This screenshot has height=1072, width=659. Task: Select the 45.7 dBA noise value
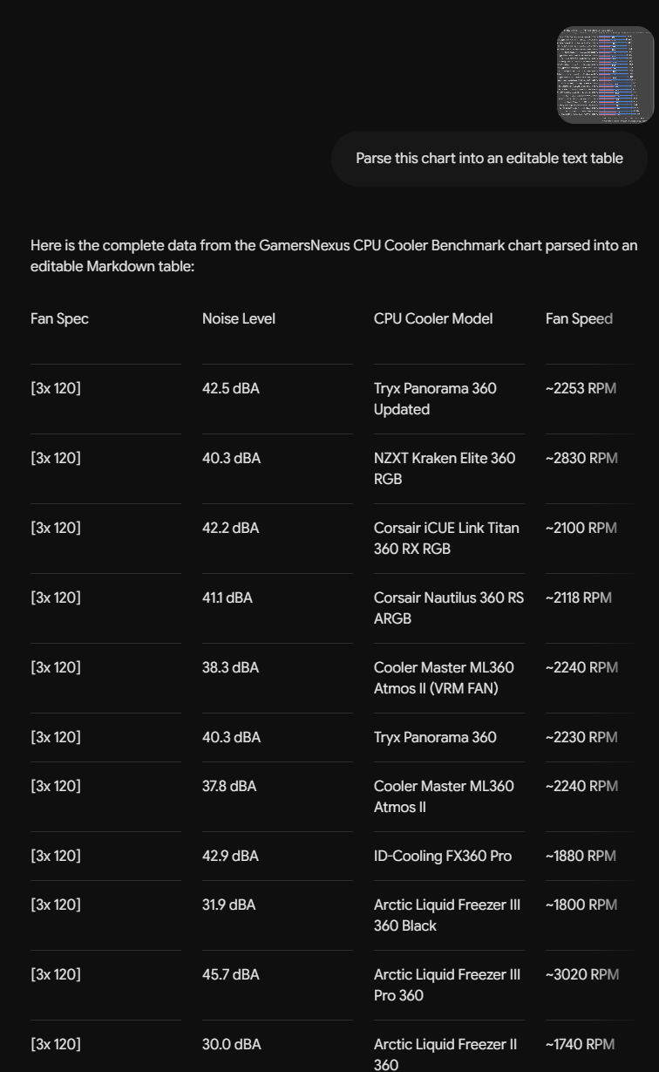coord(231,974)
